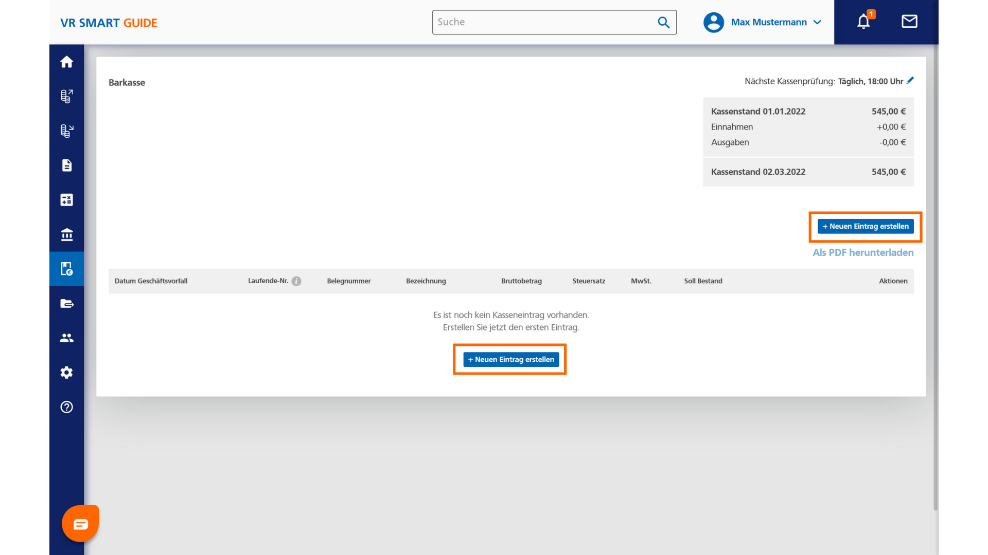
Task: Open incoming payments coins icon in sidebar
Action: tap(66, 131)
